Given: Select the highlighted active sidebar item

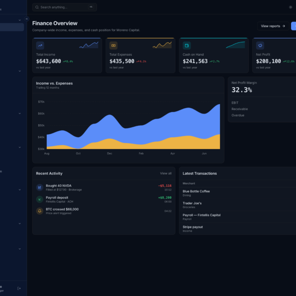Looking at the screenshot, I should (x=12, y=27).
